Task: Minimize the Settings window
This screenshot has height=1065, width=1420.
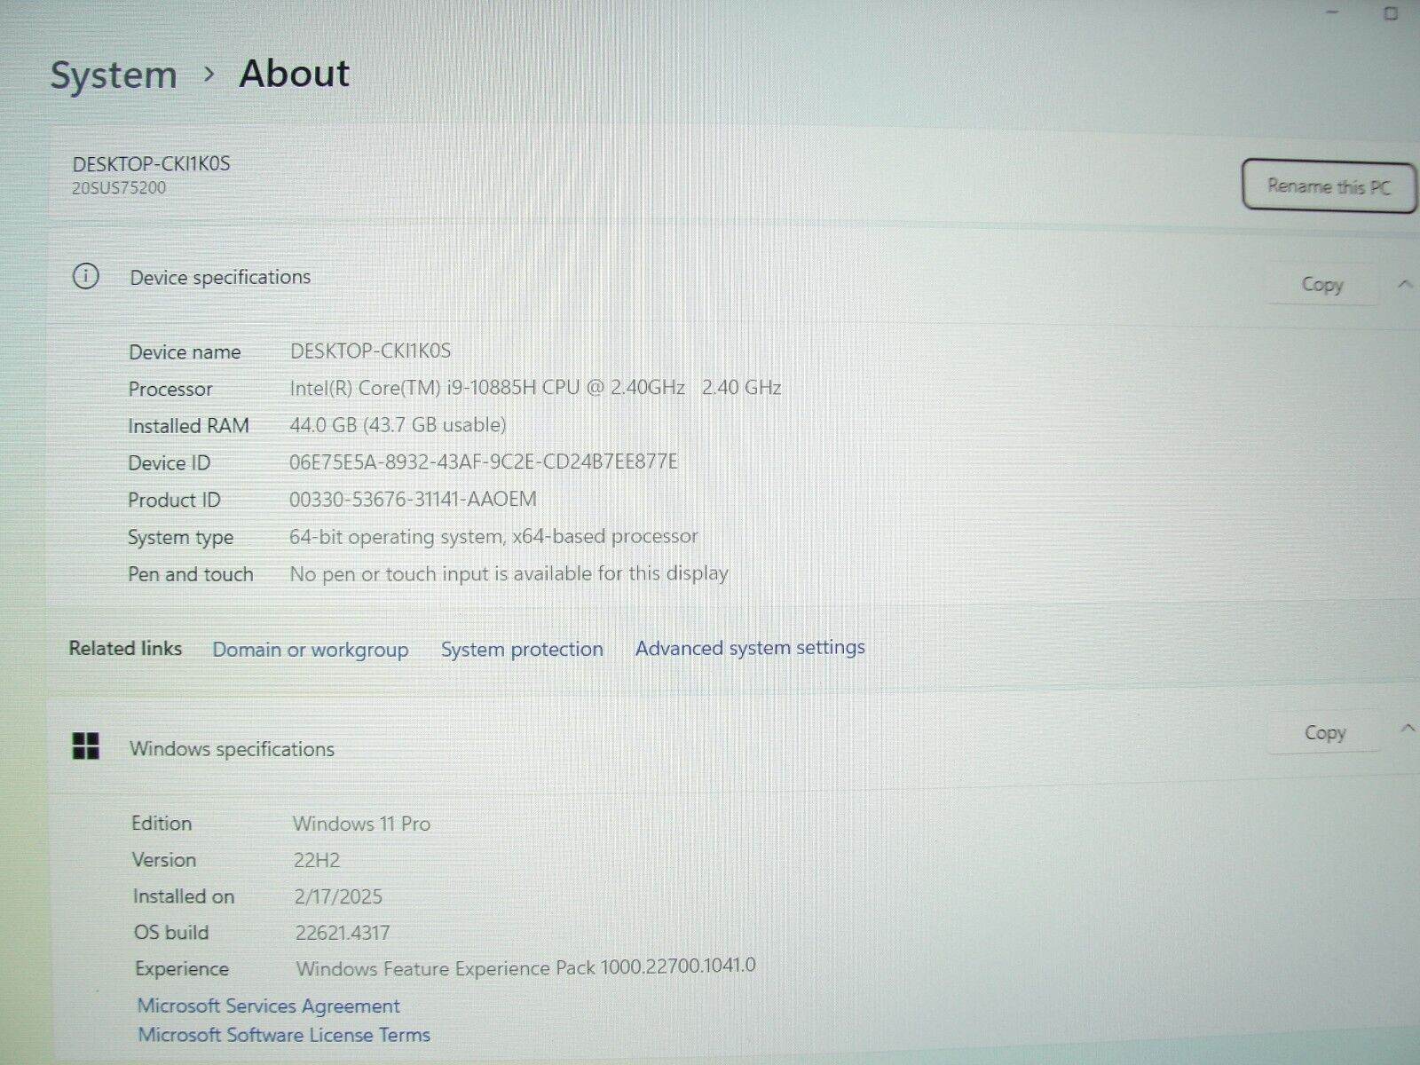Action: (x=1332, y=12)
